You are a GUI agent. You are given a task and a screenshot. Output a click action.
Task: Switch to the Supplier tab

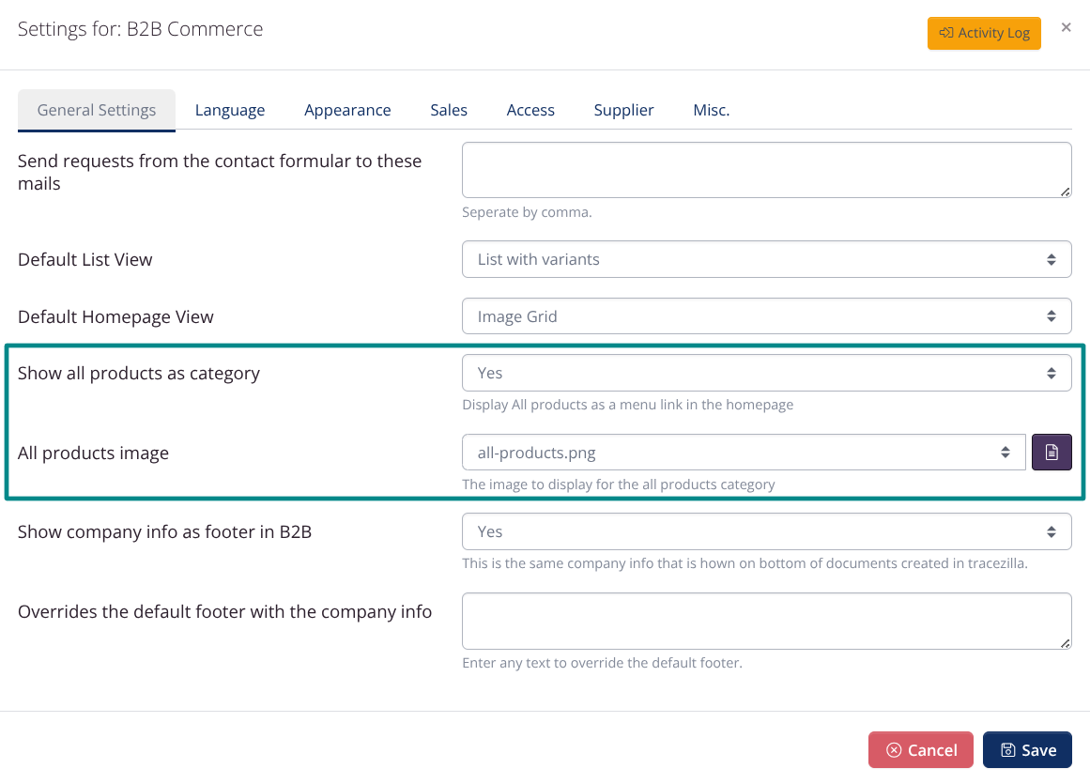pyautogui.click(x=623, y=110)
